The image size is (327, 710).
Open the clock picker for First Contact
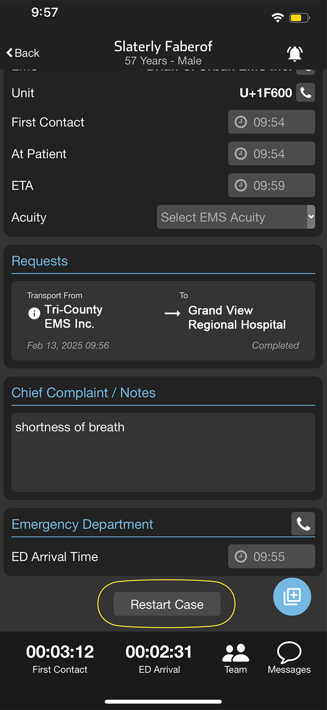[241, 122]
